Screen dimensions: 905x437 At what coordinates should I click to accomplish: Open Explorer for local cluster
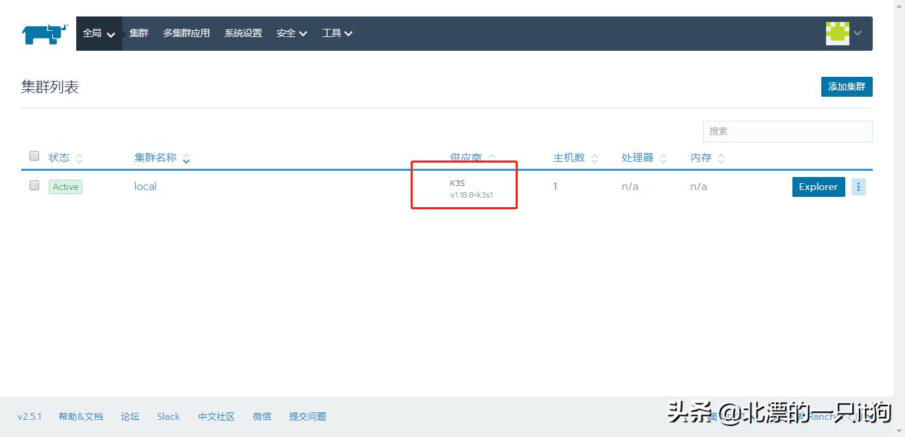818,187
